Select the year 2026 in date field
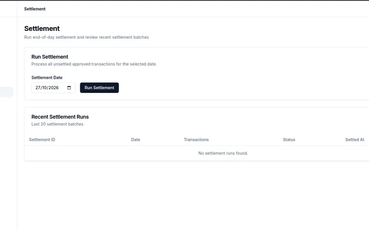The height and width of the screenshot is (230, 369). 54,88
